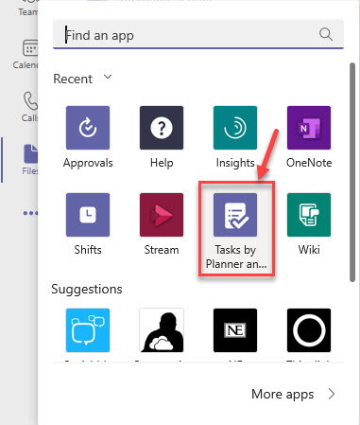Expand the Recent dropdown chevron

pyautogui.click(x=108, y=77)
